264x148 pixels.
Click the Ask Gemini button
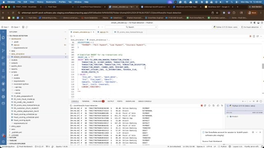click(x=255, y=7)
